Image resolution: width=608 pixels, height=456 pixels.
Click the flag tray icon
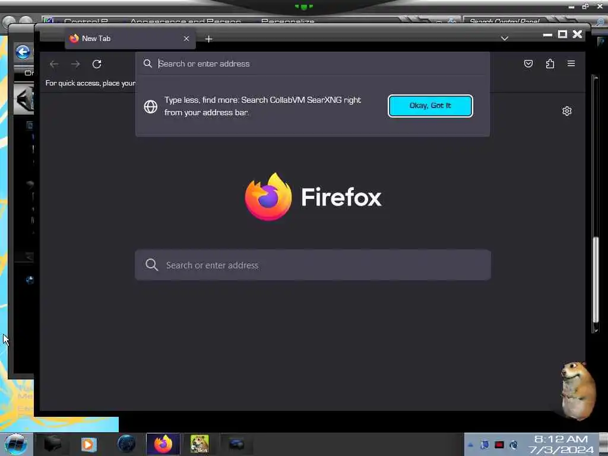click(484, 445)
